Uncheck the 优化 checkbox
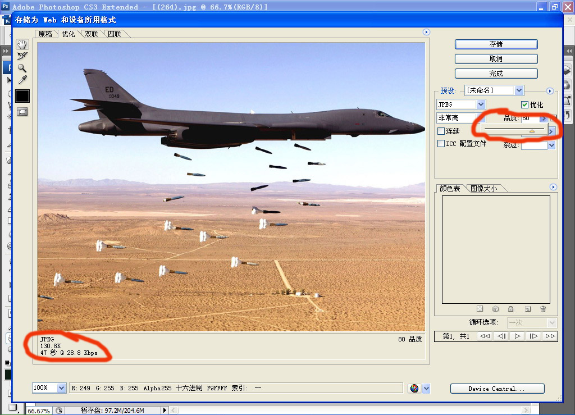This screenshot has height=415, width=575. tap(524, 105)
